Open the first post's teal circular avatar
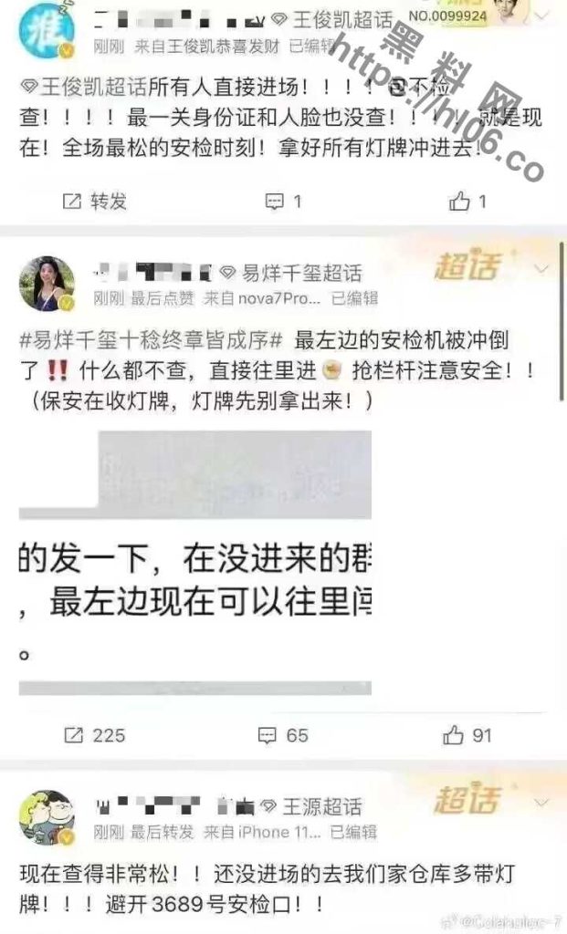The width and height of the screenshot is (567, 934). point(47,30)
